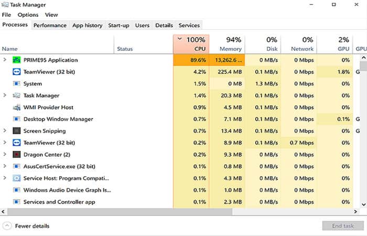Click the CPU column sort arrow
The width and height of the screenshot is (367, 236).
[x=179, y=39]
